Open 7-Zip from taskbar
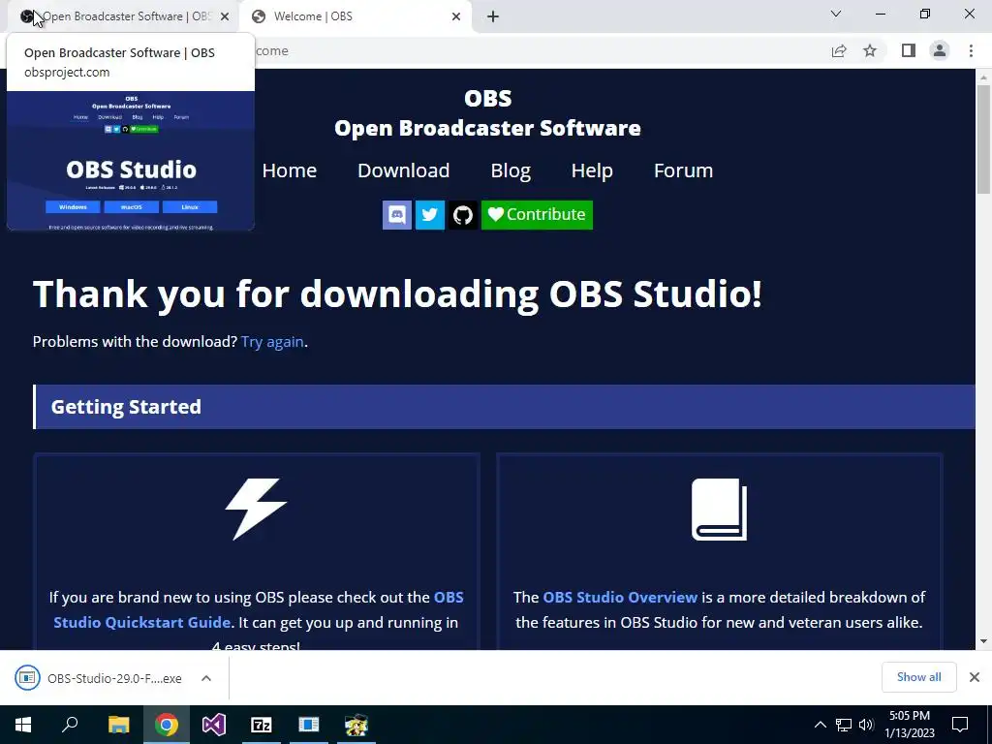The width and height of the screenshot is (992, 744). 262,725
